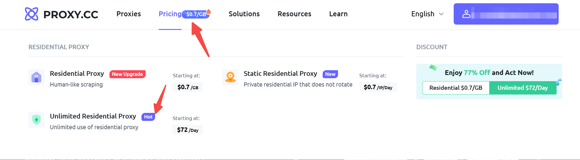Image resolution: width=580 pixels, height=160 pixels.
Task: Select the Pricing tab
Action: pos(170,14)
